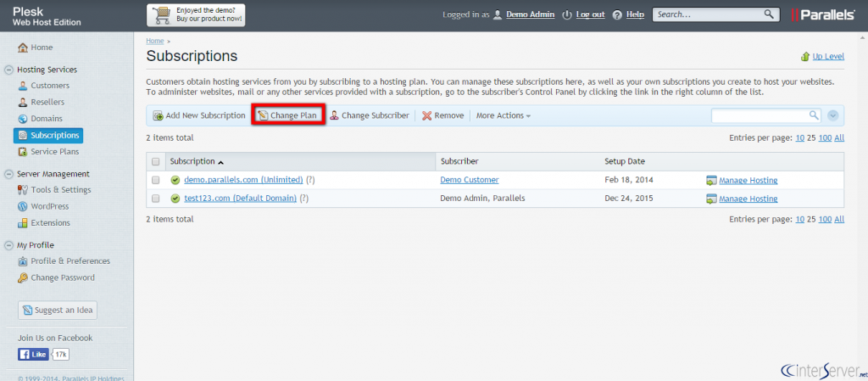The width and height of the screenshot is (868, 381).
Task: Click the Demo Admin account link
Action: coord(531,15)
